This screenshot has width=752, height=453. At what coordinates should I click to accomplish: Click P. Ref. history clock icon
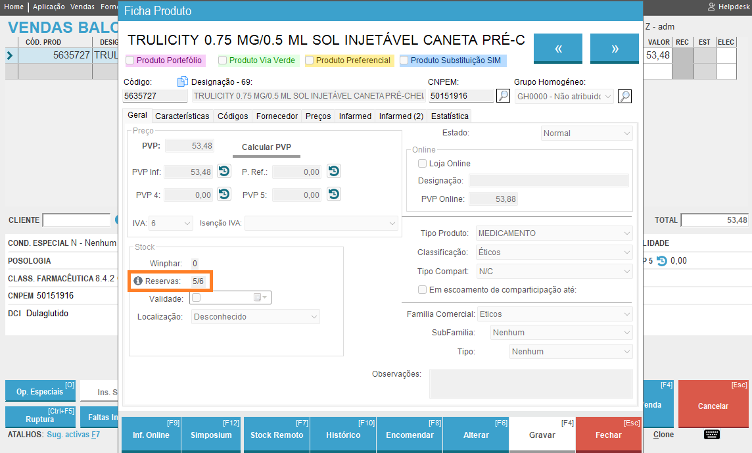click(x=334, y=171)
